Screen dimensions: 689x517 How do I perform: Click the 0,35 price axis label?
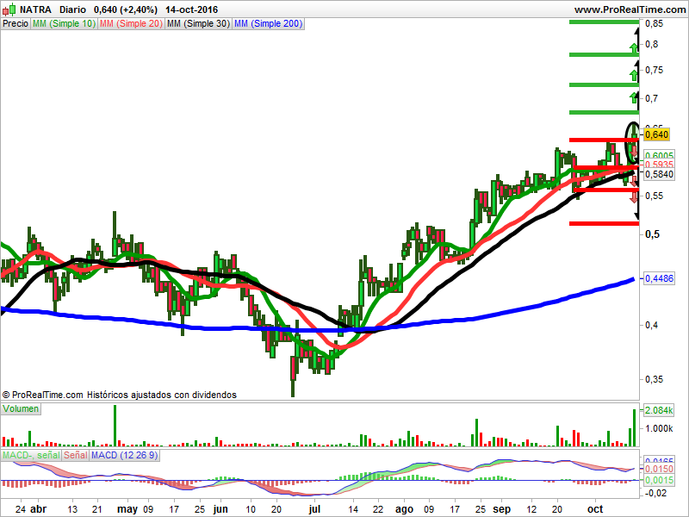point(655,379)
